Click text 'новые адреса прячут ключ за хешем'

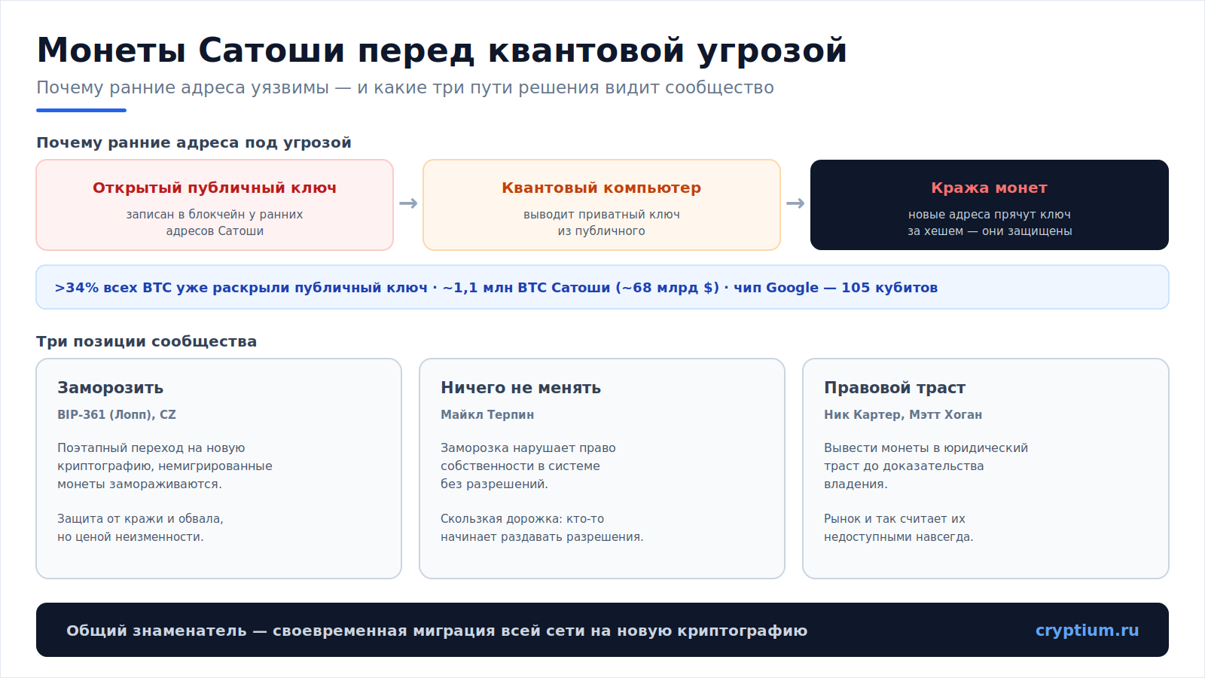[989, 222]
